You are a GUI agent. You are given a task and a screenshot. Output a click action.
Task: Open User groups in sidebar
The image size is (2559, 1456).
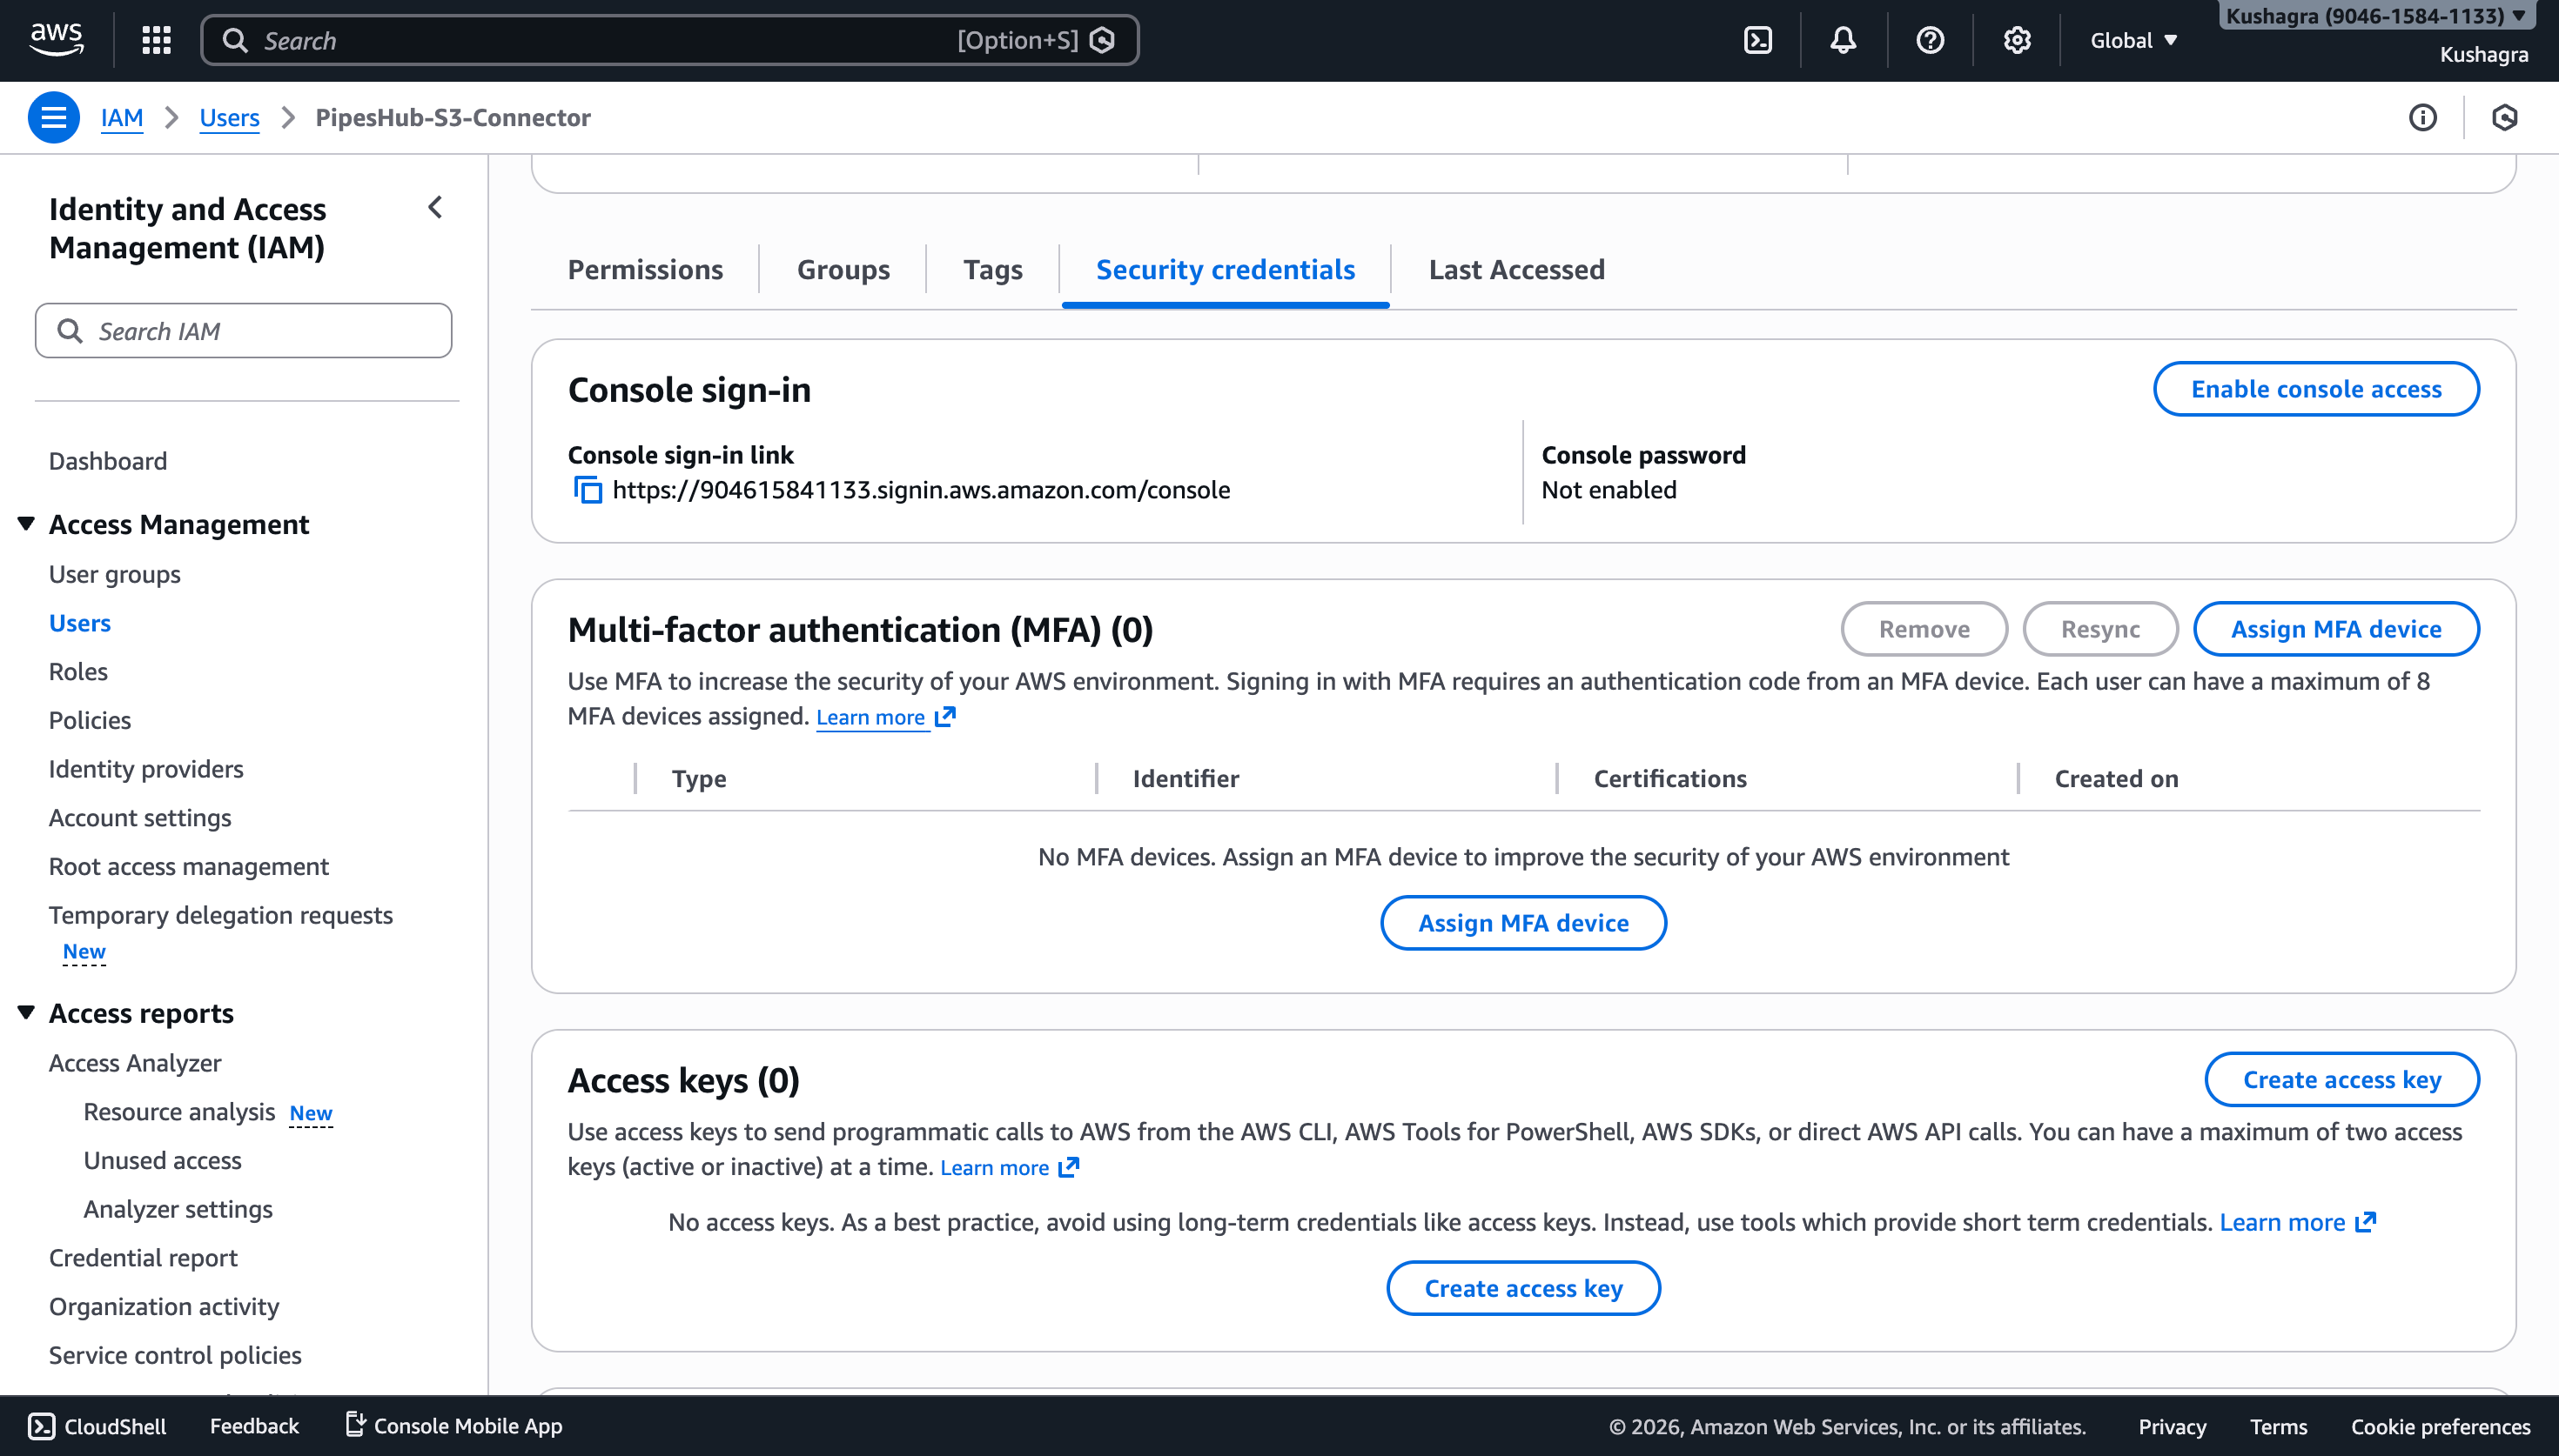point(115,574)
